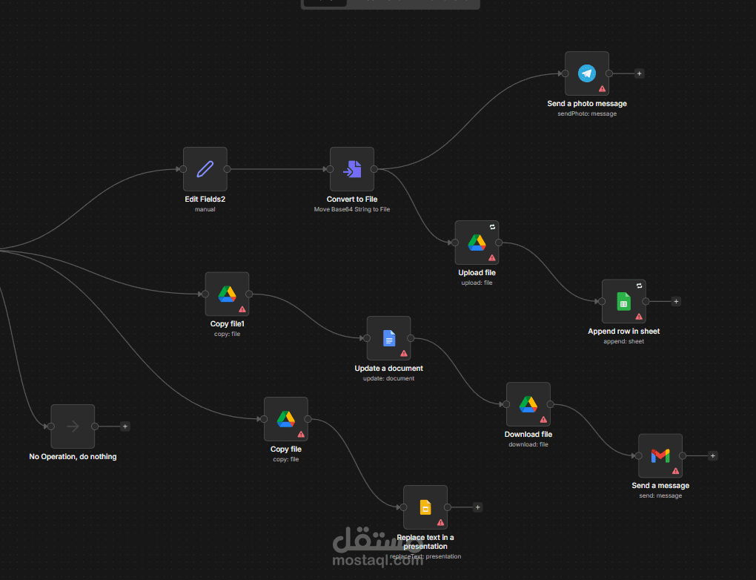756x580 pixels.
Task: Click the 'upload: file' subtitle
Action: (477, 283)
